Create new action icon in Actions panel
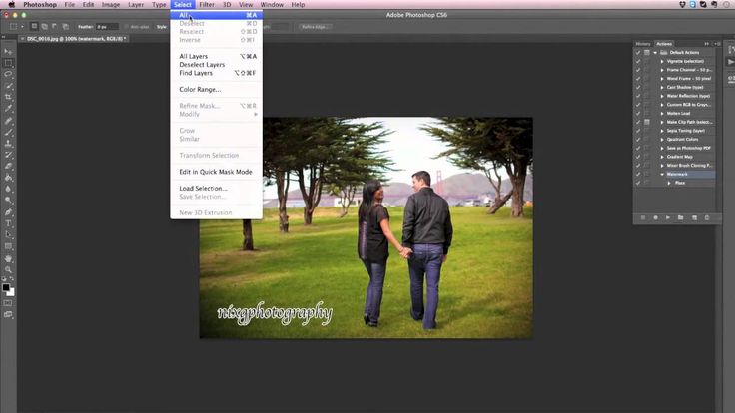 [694, 218]
